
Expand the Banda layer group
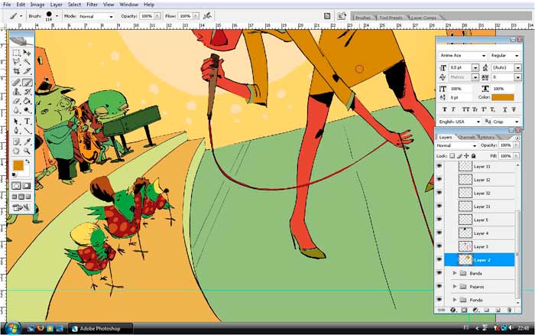click(x=456, y=273)
